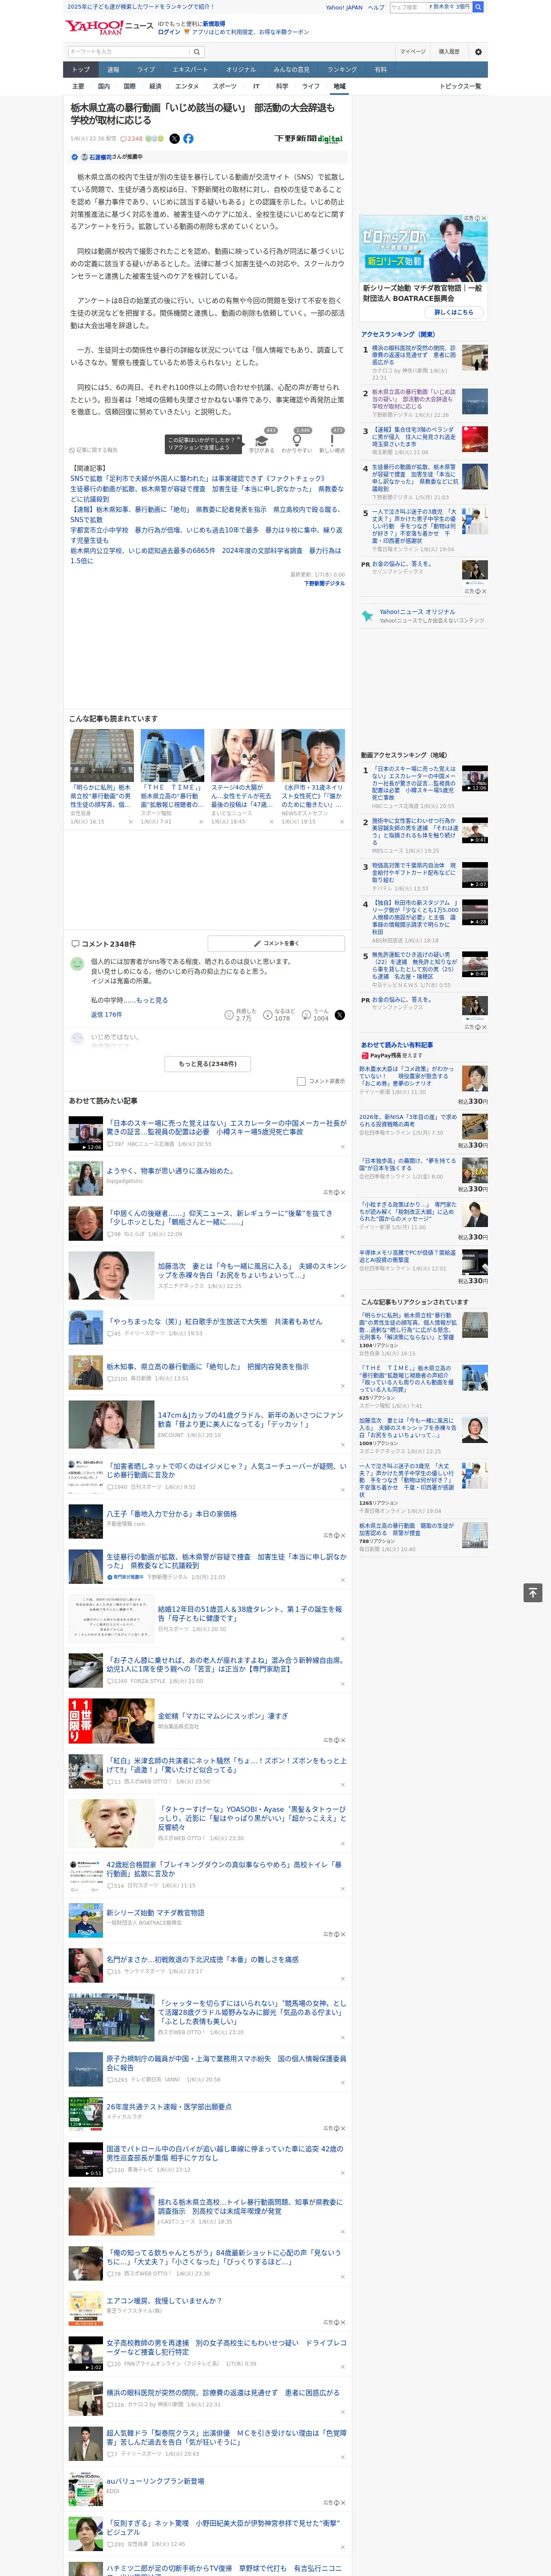The width and height of the screenshot is (551, 2576).
Task: Share the article on Facebook
Action: [x=188, y=139]
